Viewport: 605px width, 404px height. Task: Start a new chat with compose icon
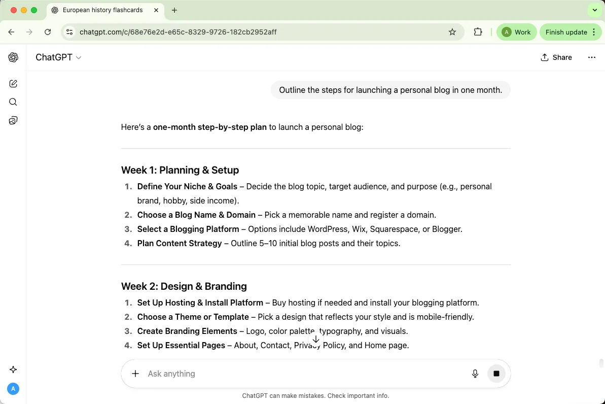pyautogui.click(x=13, y=84)
